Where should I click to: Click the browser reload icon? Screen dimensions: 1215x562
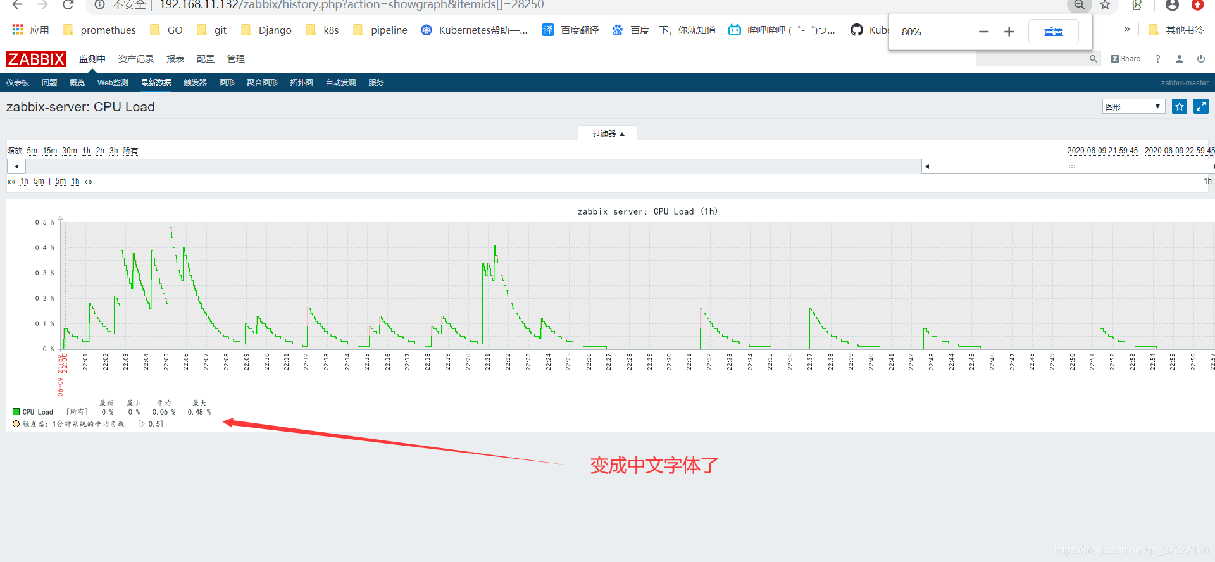click(68, 5)
